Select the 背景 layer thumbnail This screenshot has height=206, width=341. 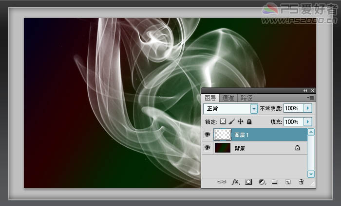point(222,148)
